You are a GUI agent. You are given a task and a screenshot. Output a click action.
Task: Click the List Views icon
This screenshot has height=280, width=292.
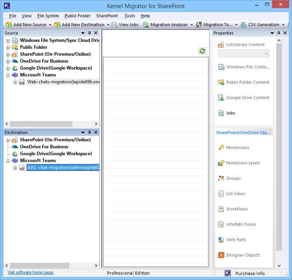tap(221, 194)
